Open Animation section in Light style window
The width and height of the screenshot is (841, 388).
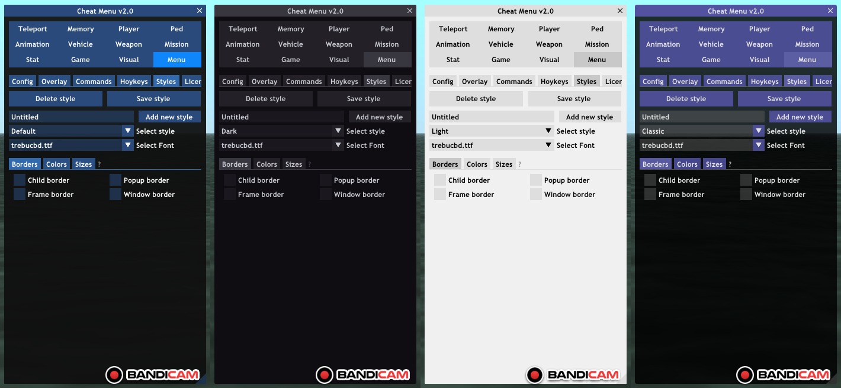(x=453, y=44)
